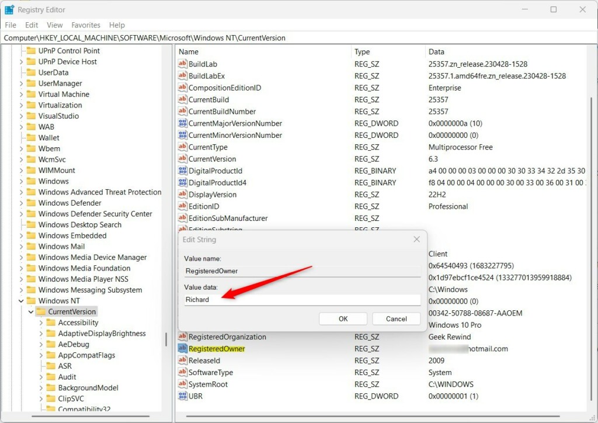This screenshot has height=423, width=598.
Task: Open the File menu
Action: point(11,25)
